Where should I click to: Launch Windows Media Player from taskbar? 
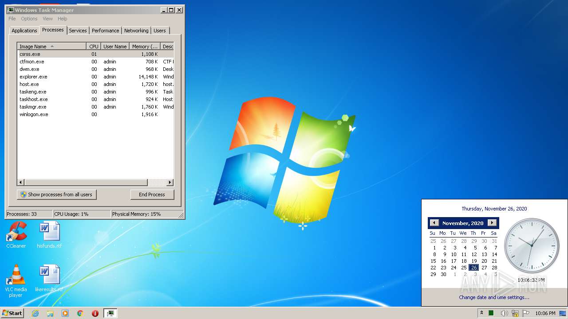(65, 313)
